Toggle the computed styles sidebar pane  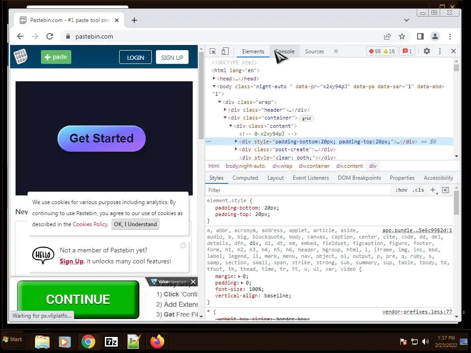(446, 190)
